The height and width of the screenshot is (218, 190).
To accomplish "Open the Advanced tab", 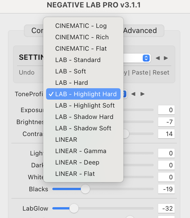I will [x=140, y=30].
